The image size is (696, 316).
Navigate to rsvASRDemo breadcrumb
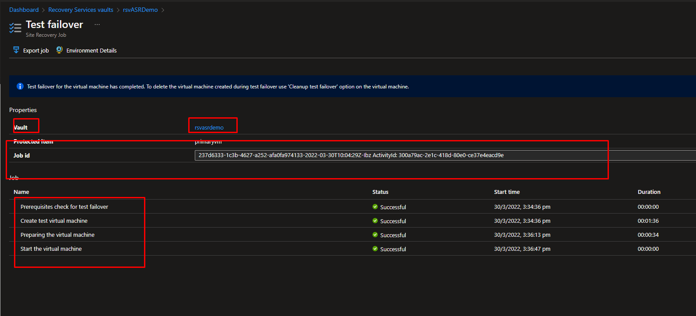click(140, 10)
